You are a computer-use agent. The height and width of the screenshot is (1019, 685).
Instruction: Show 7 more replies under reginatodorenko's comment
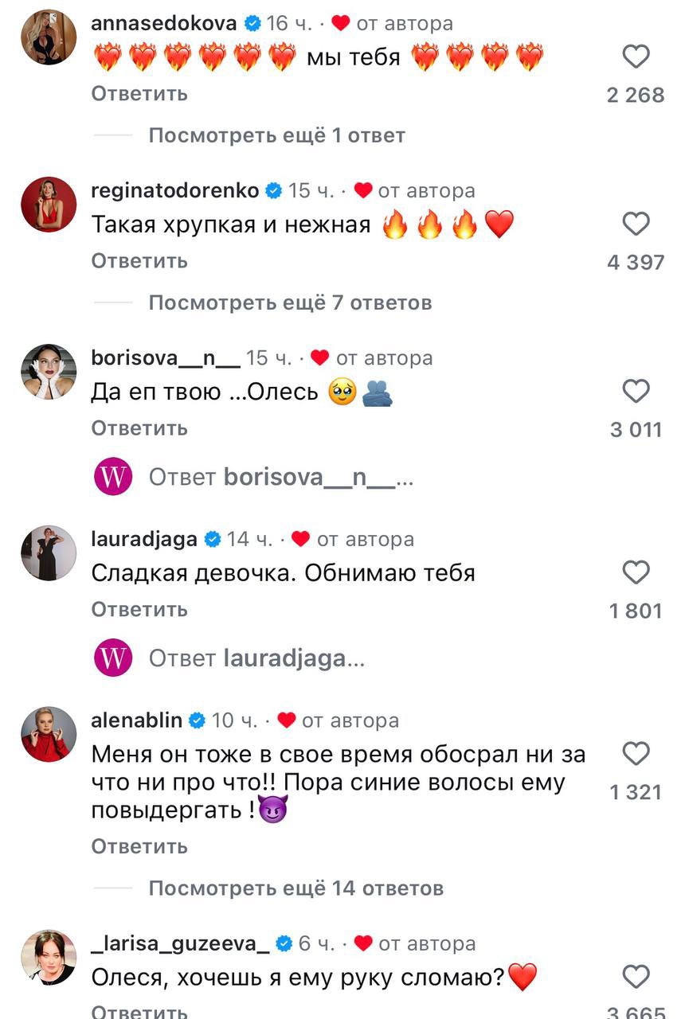pyautogui.click(x=289, y=303)
